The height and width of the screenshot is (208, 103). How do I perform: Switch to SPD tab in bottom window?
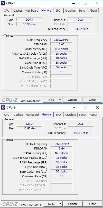click(x=58, y=115)
